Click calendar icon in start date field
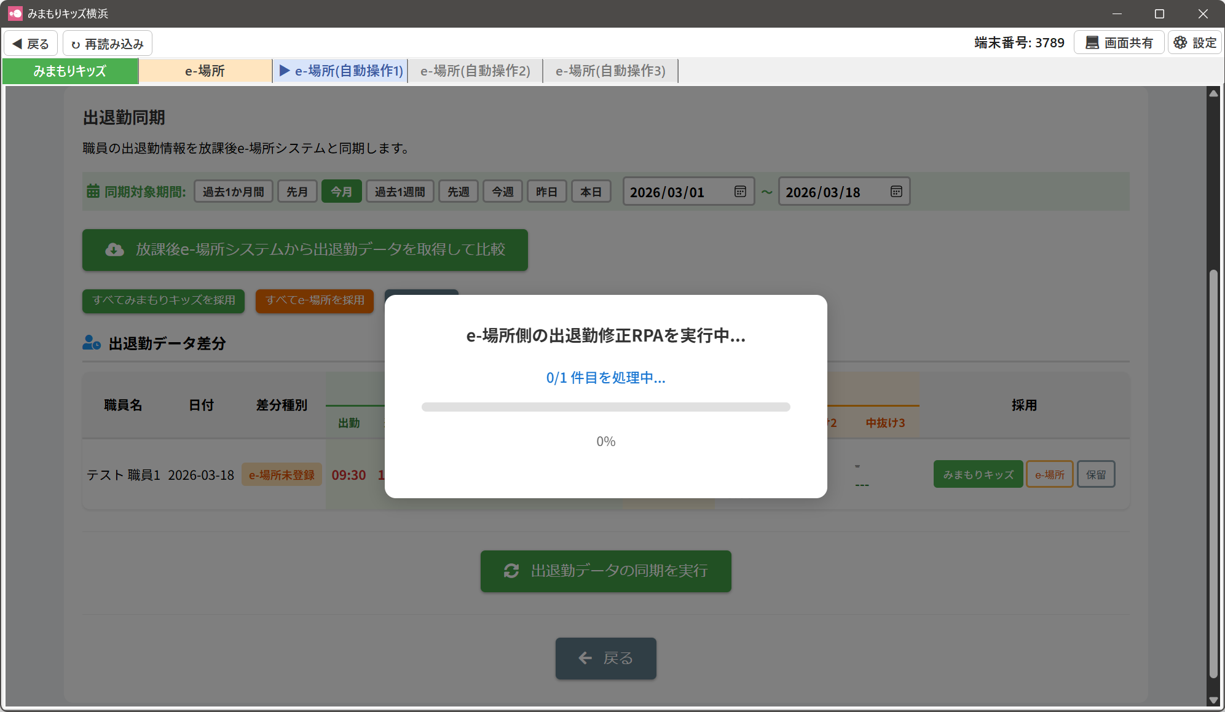 pos(740,192)
